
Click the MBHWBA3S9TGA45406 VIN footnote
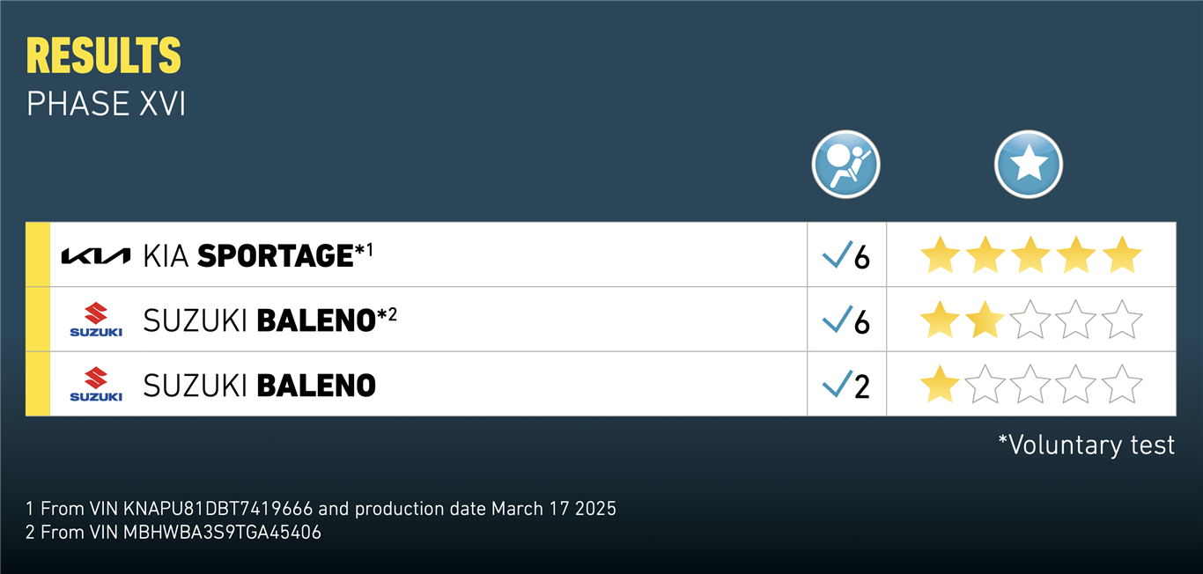pyautogui.click(x=173, y=532)
